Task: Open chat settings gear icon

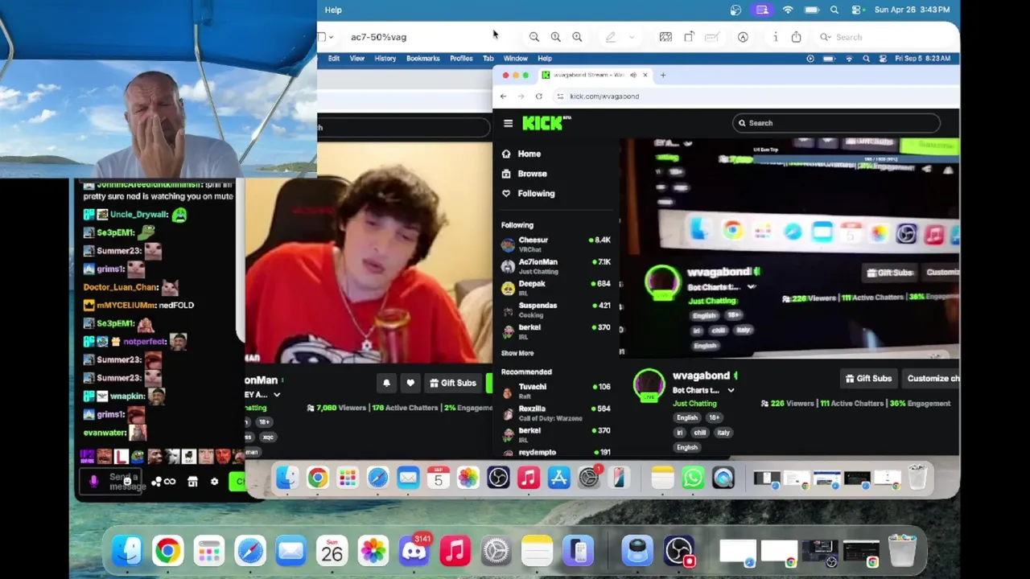Action: 214,482
